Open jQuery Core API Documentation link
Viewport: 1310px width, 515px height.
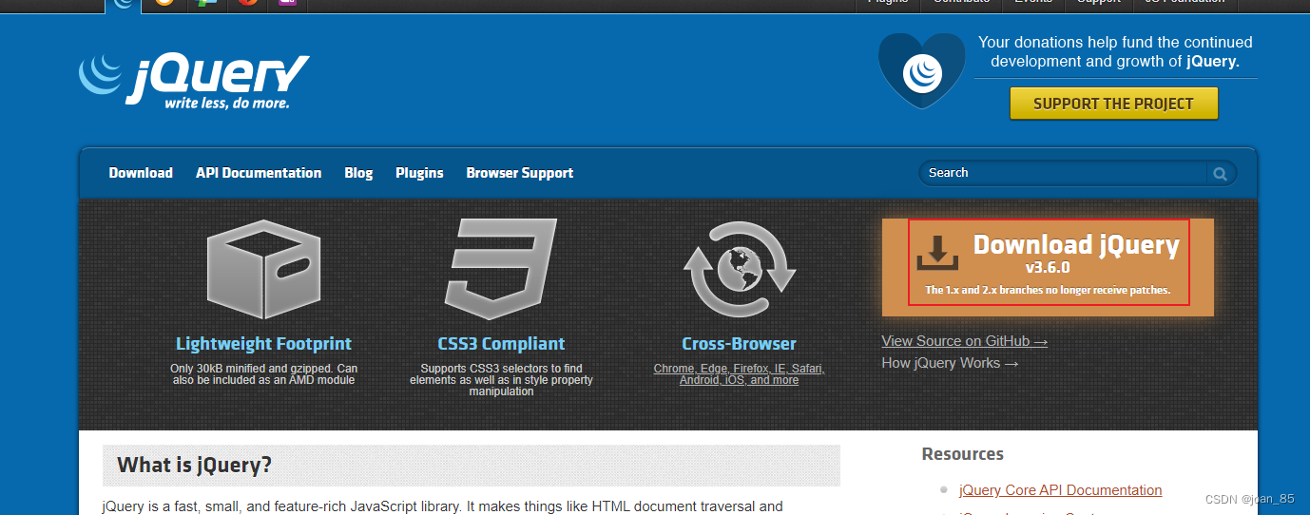point(1060,490)
